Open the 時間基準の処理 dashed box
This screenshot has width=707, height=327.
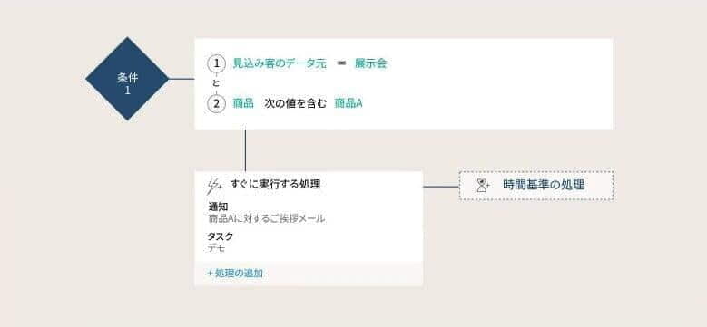tap(536, 186)
